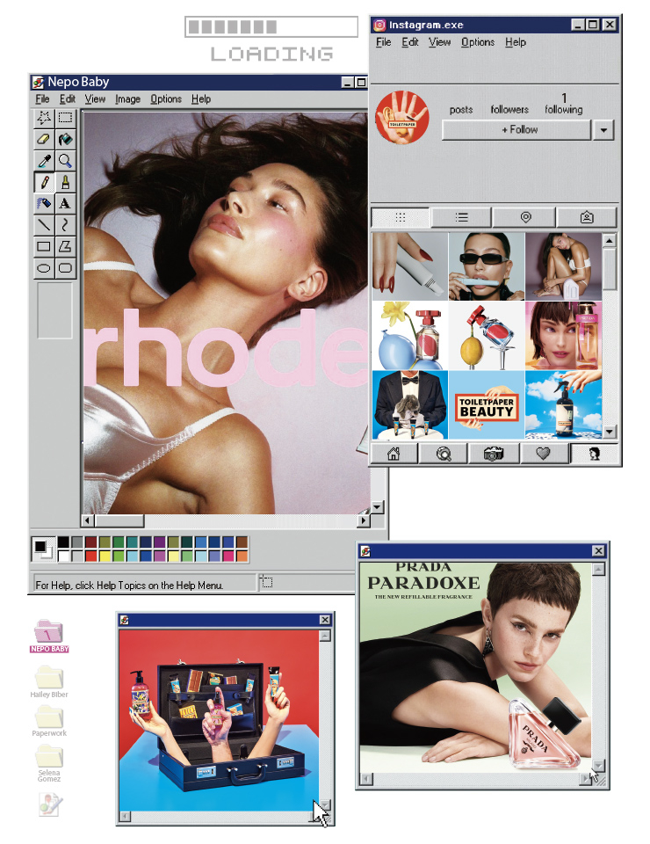650x844 pixels.
Task: Open the Instagram camera tab
Action: point(494,454)
